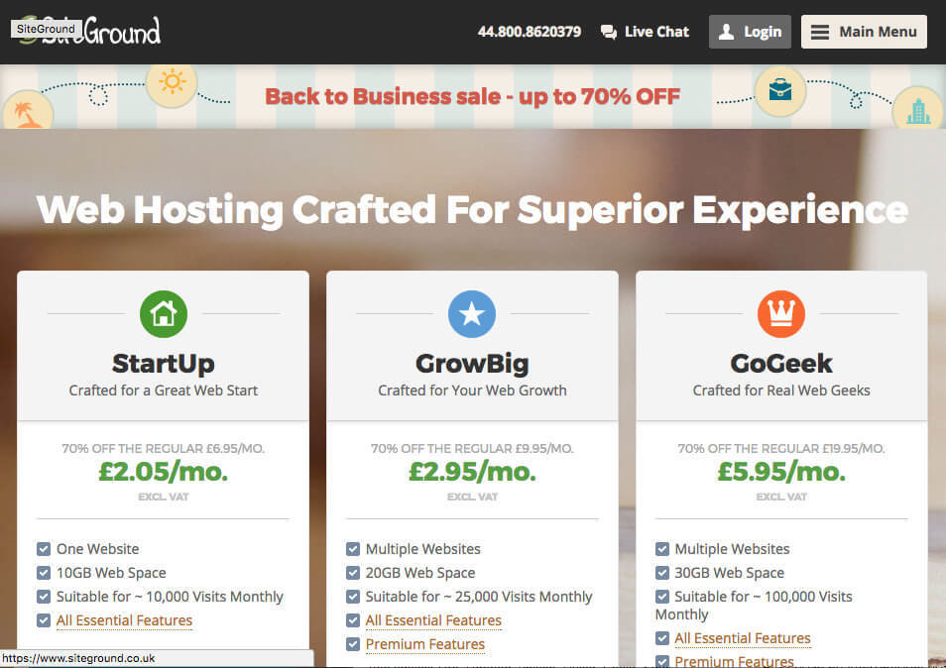Click the briefcase icon in banner
Screen dimensions: 946x668
click(x=780, y=90)
